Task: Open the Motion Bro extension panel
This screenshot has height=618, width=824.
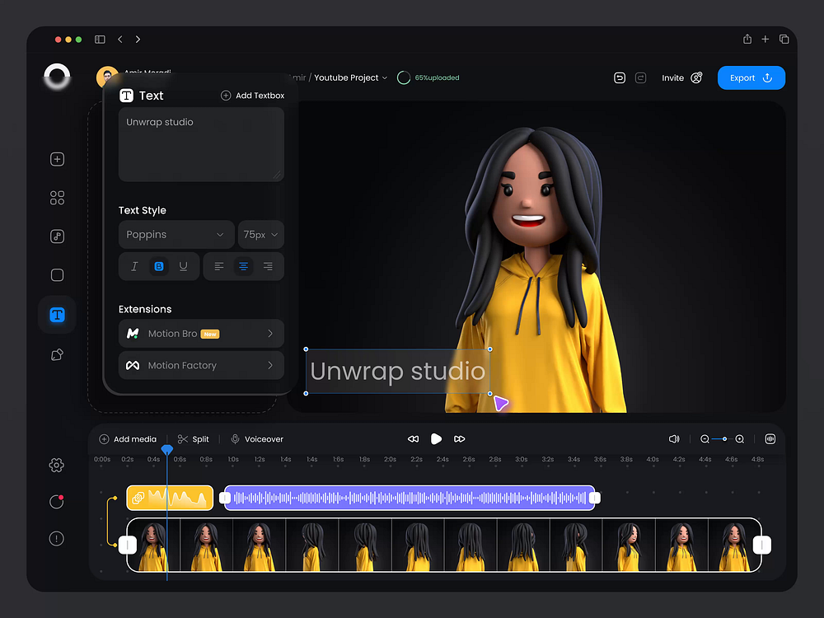Action: (201, 334)
